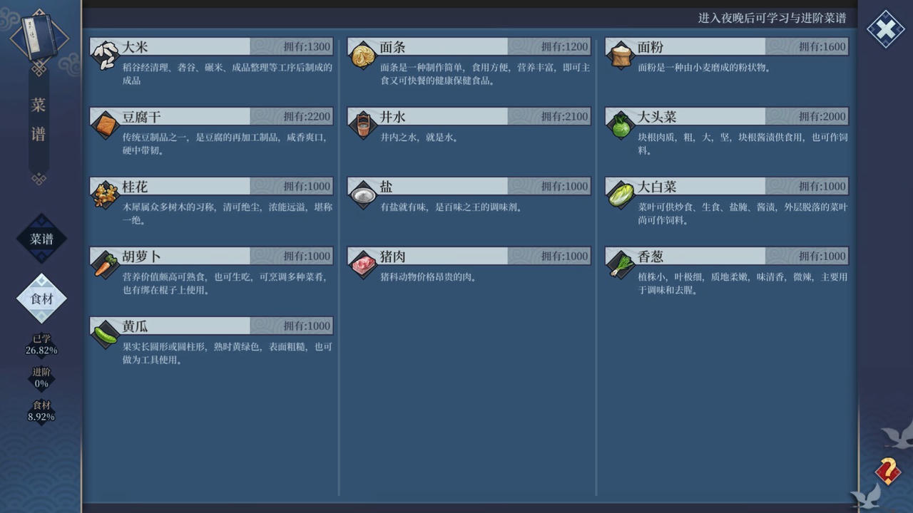913x513 pixels.
Task: Click the osmanthus (桂花) flower icon
Action: [x=106, y=195]
